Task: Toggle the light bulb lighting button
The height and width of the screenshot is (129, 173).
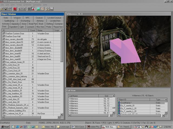Action: tap(48, 9)
